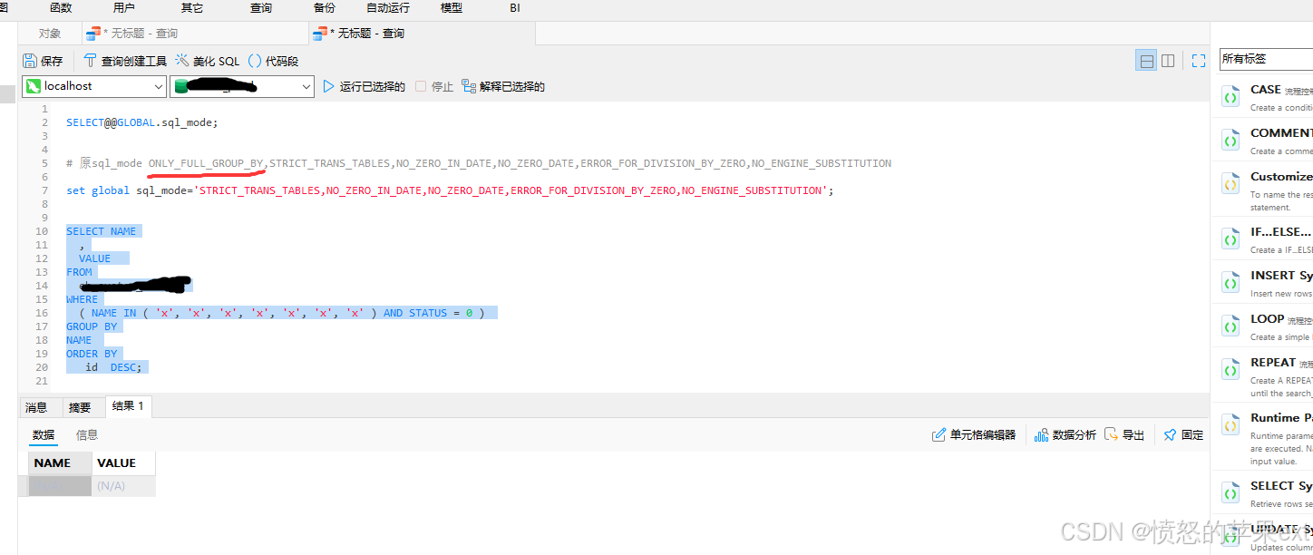Pin the result with 固定
The width and height of the screenshot is (1313, 555).
pyautogui.click(x=1183, y=435)
